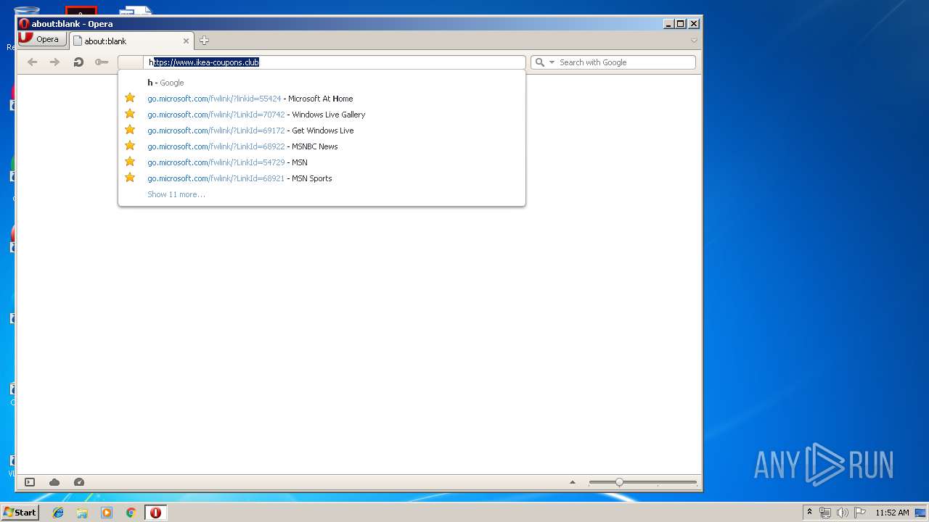Toggle the Opera panels sidebar button
The height and width of the screenshot is (522, 929).
point(30,482)
